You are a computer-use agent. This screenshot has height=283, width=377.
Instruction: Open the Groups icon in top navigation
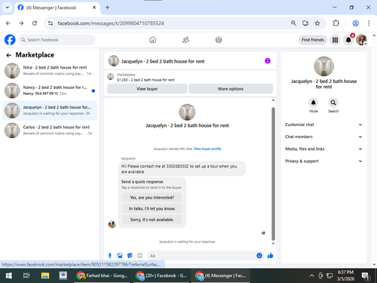point(219,40)
